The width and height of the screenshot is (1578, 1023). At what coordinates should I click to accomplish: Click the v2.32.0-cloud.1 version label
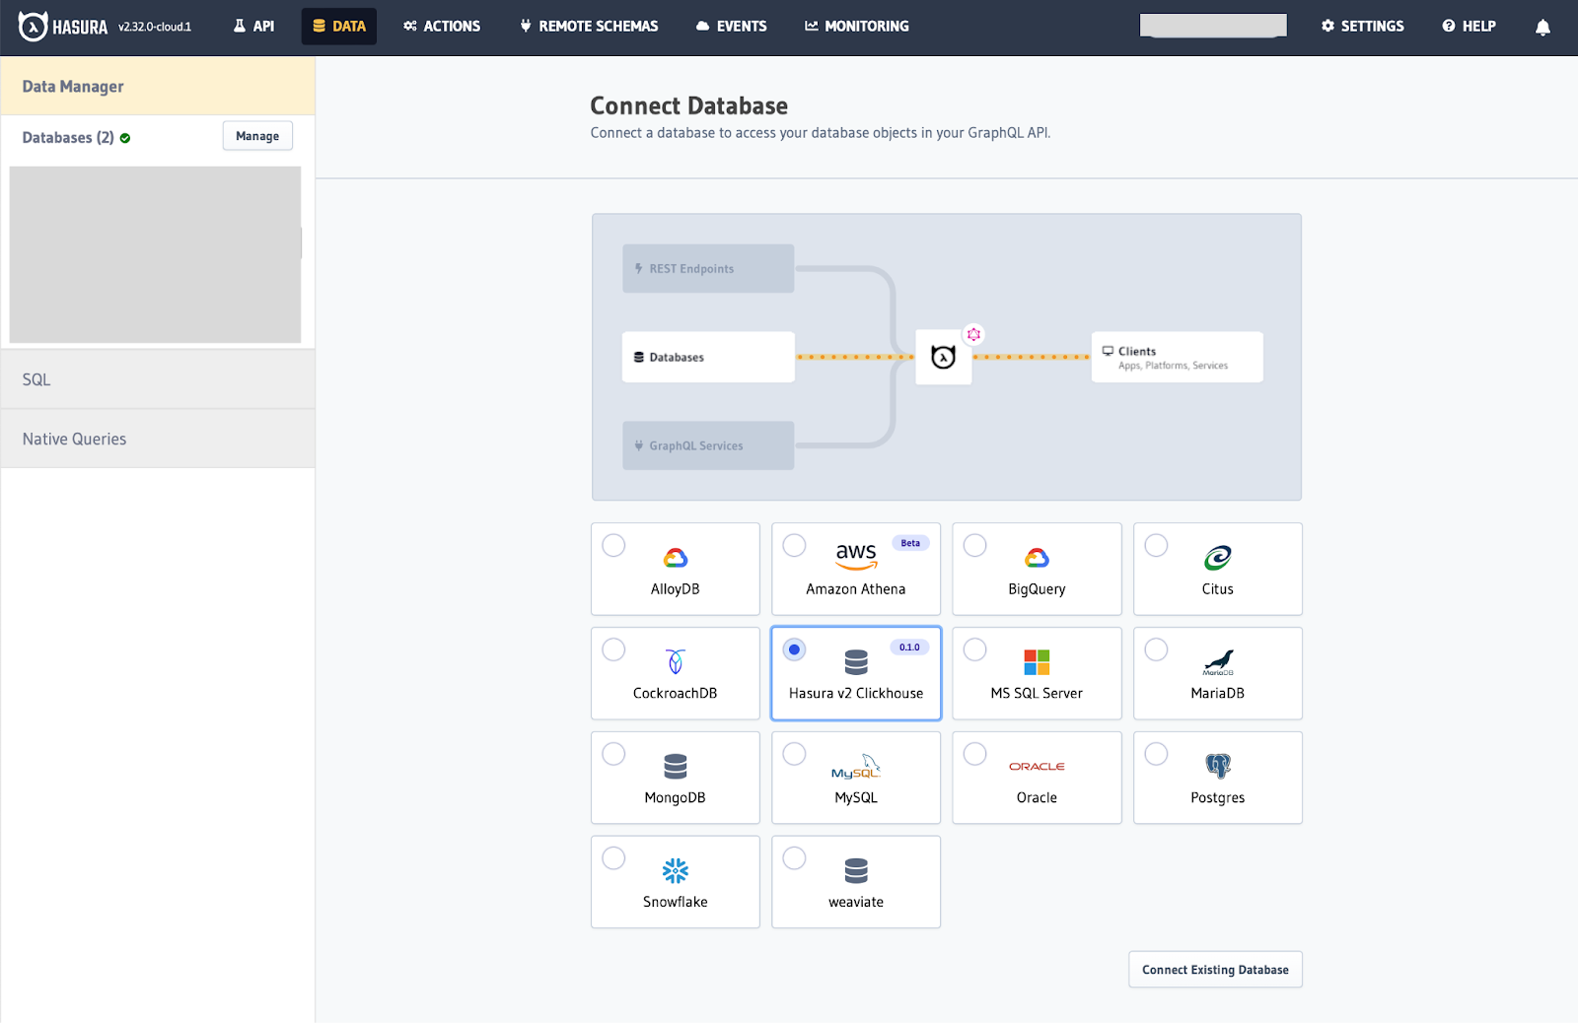pos(155,28)
